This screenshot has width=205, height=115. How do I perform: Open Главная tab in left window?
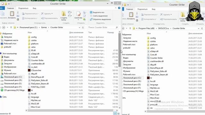[11, 8]
